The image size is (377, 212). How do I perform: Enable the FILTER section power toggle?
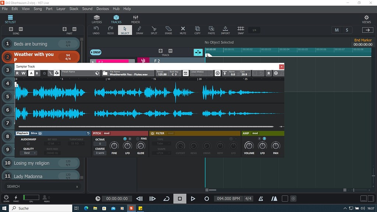coord(152,133)
